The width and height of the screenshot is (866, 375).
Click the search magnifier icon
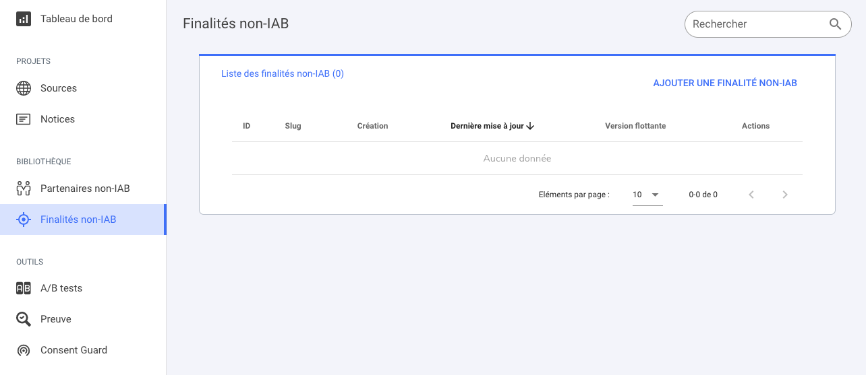tap(835, 24)
